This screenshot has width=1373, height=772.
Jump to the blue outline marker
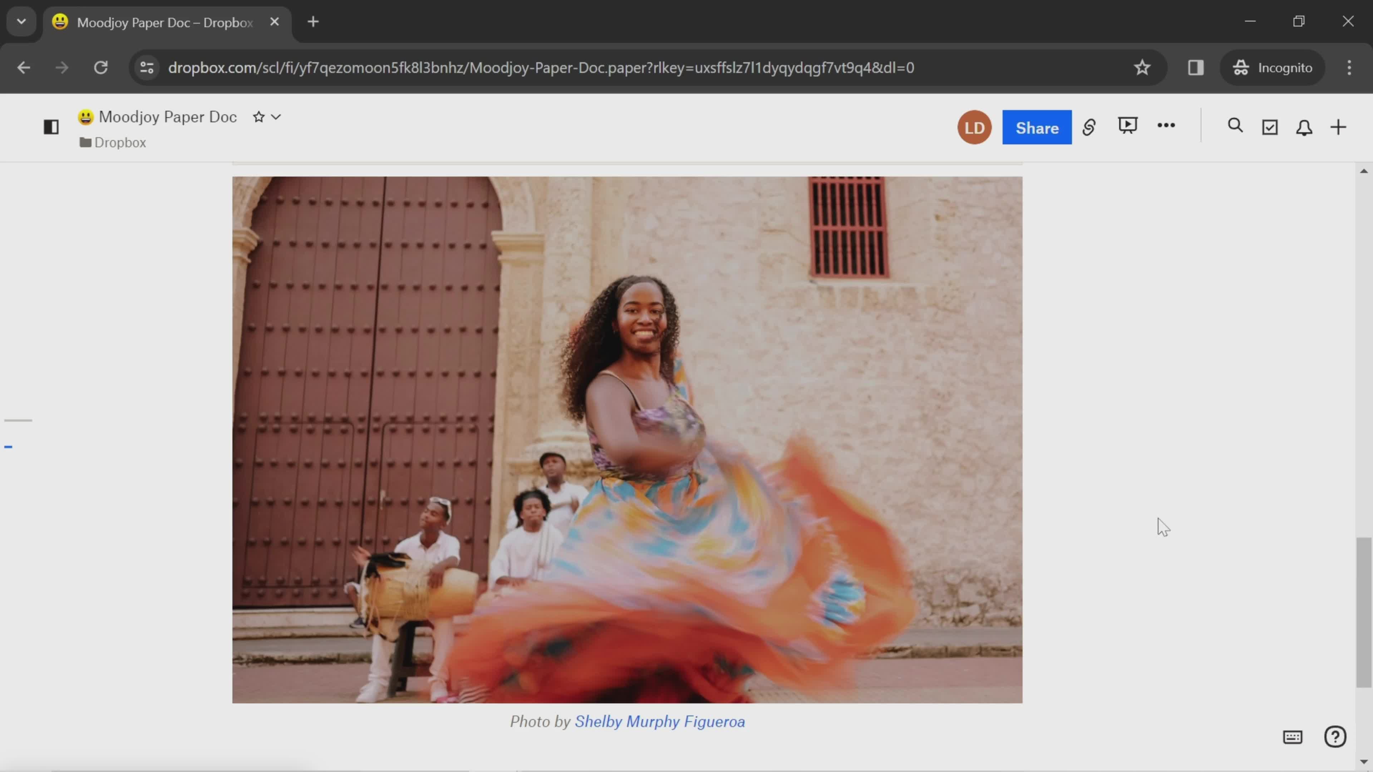[9, 447]
